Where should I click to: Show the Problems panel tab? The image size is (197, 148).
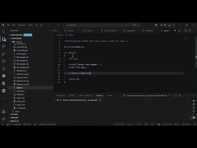point(61,96)
